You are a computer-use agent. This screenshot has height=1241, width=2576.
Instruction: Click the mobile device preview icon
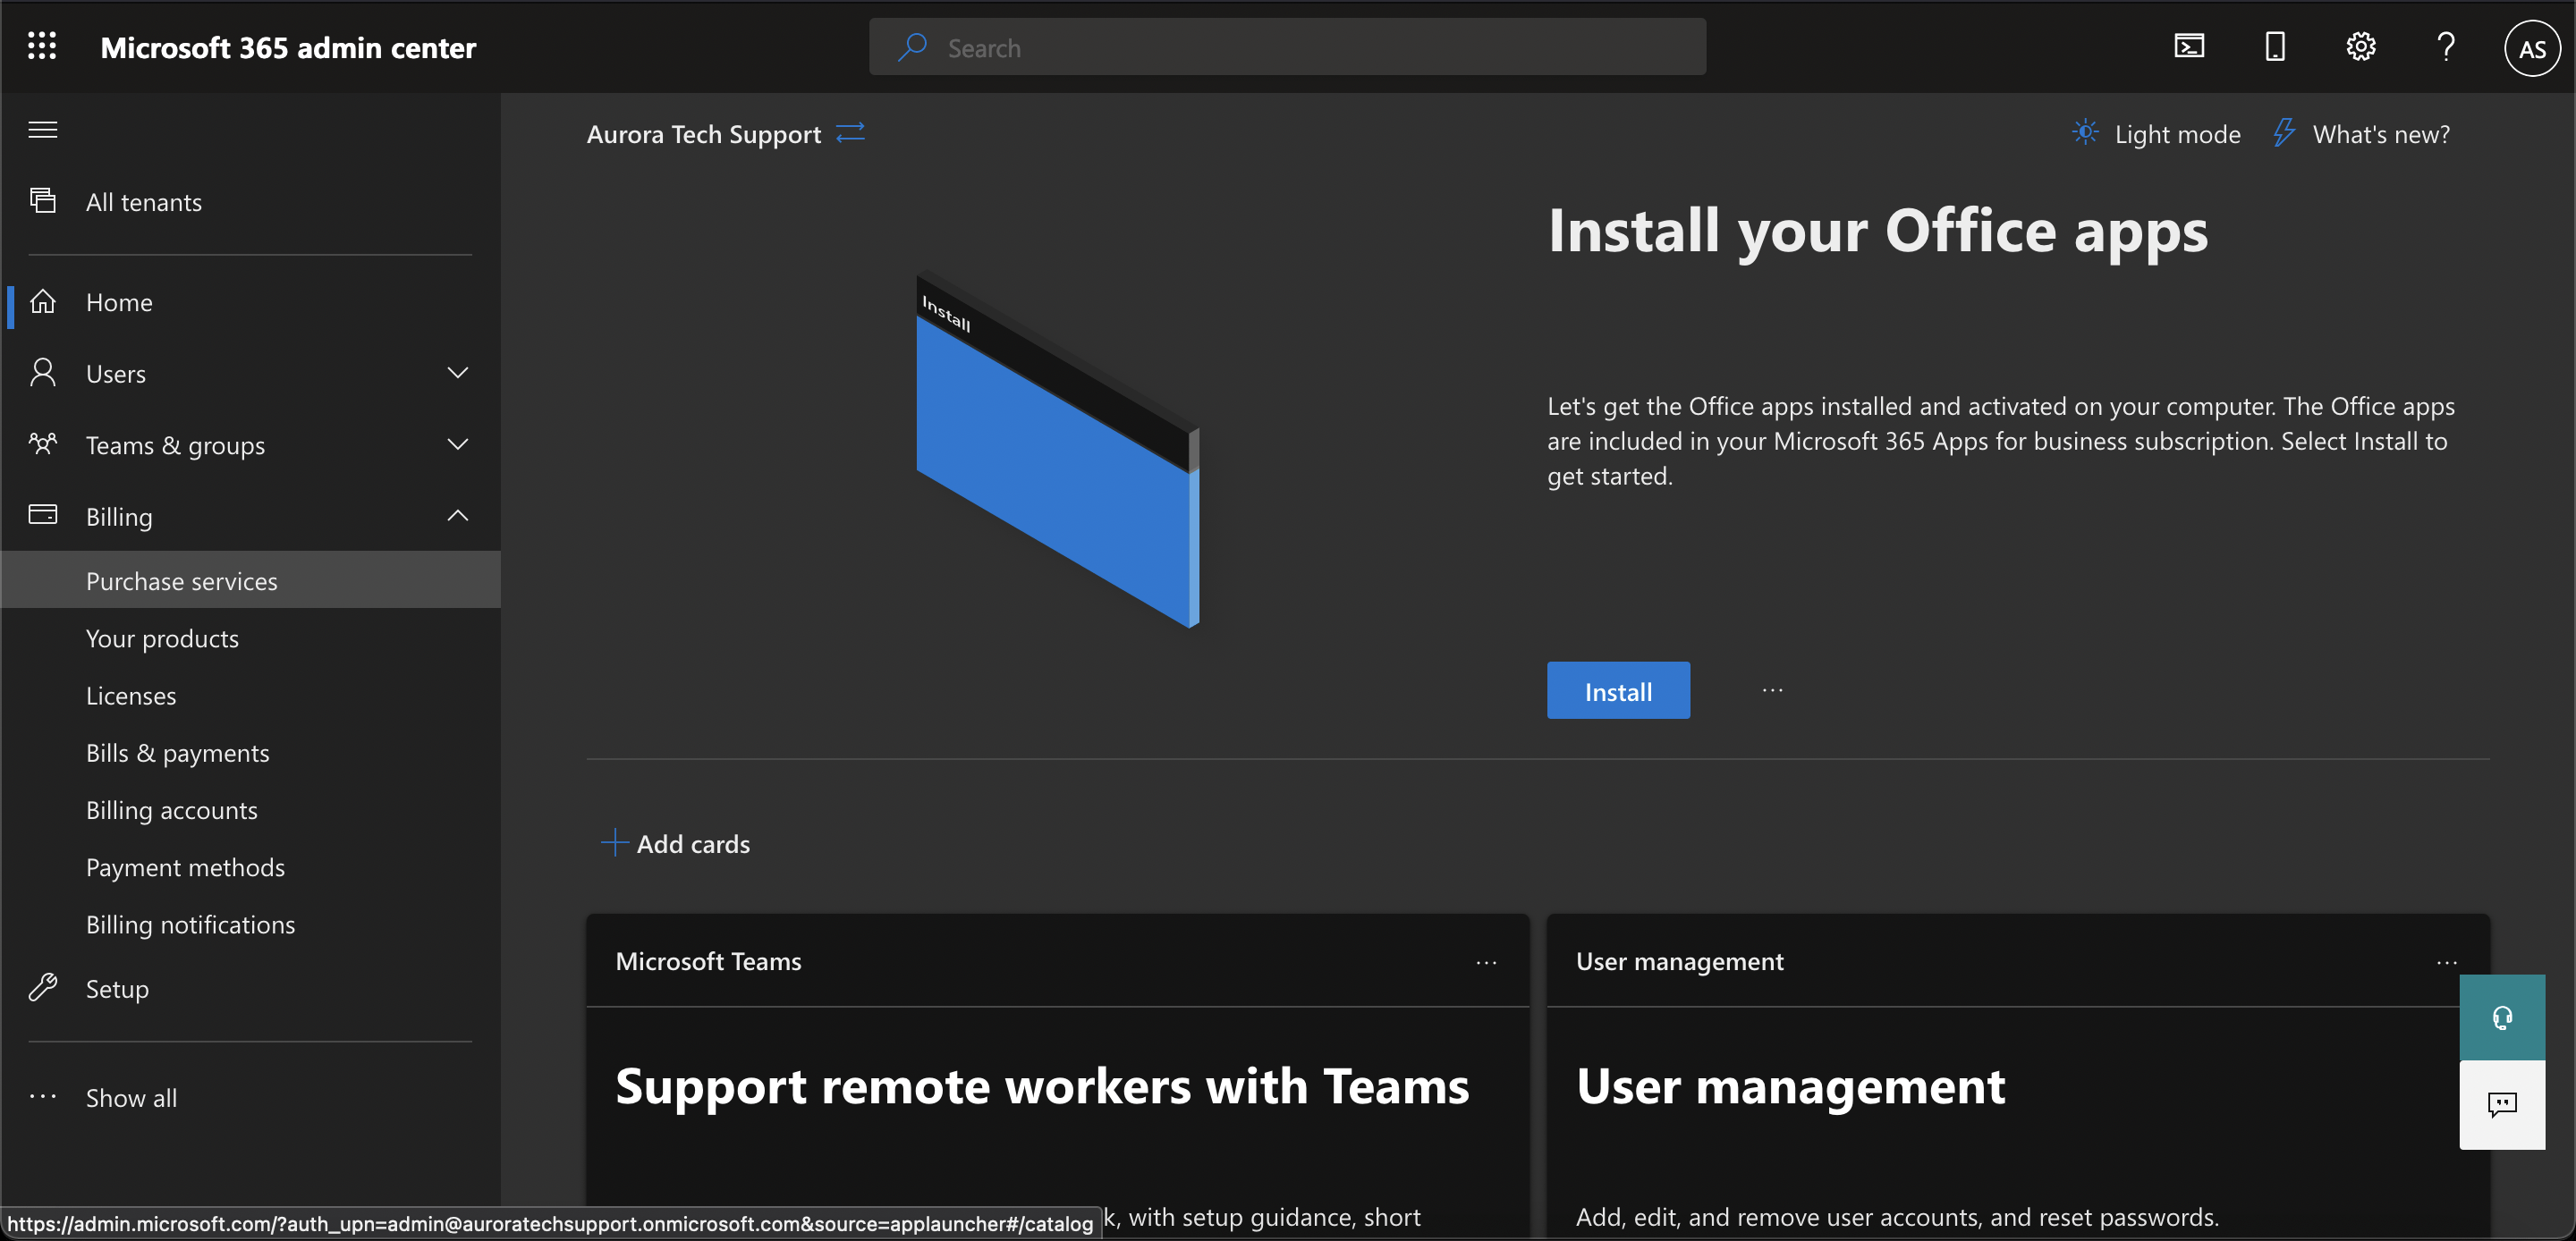tap(2274, 45)
